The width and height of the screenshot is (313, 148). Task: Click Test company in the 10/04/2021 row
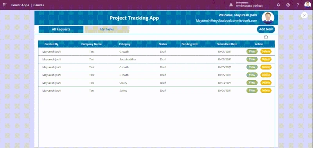[92, 91]
